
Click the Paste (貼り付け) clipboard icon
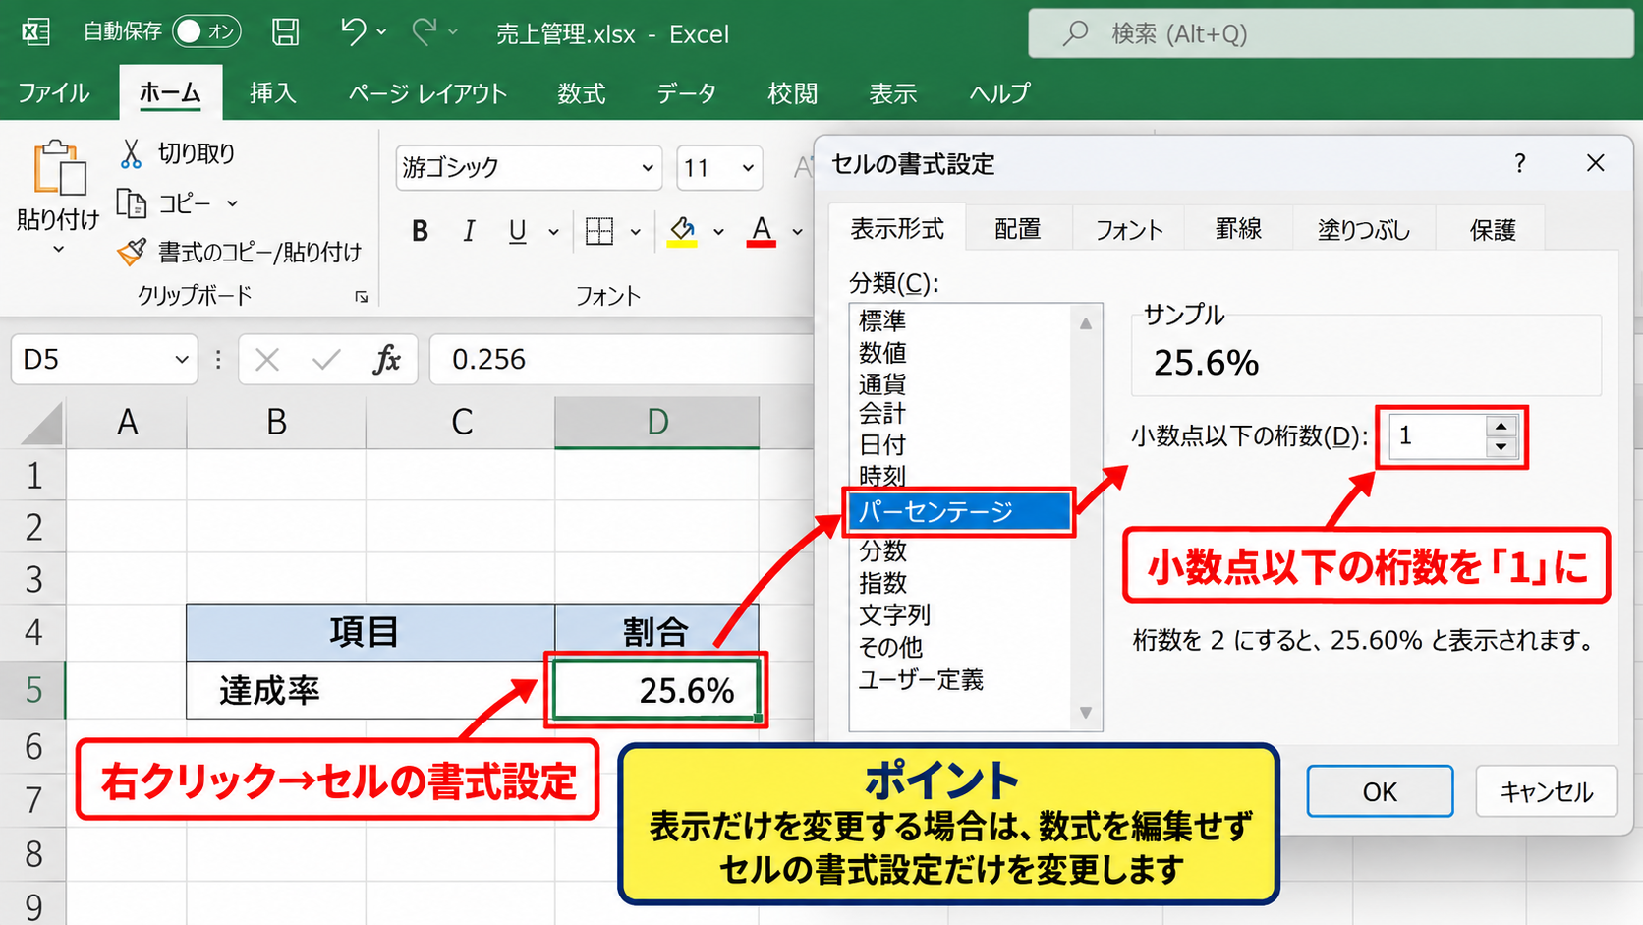(x=59, y=167)
